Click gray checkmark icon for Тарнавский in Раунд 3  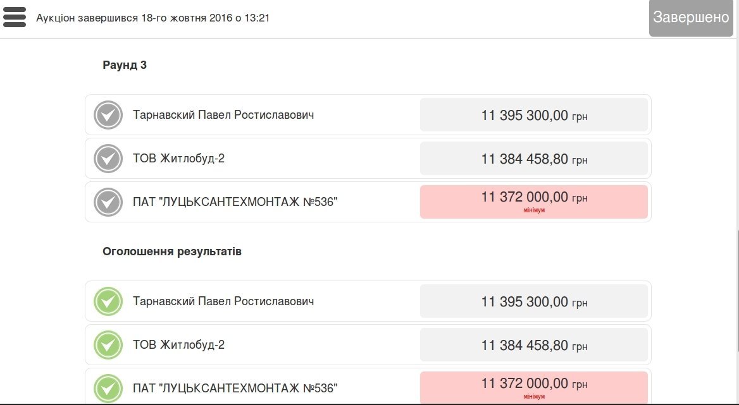(x=108, y=115)
